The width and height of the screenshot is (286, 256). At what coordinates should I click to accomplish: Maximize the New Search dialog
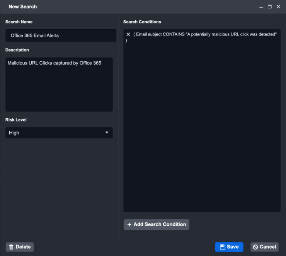(x=270, y=7)
